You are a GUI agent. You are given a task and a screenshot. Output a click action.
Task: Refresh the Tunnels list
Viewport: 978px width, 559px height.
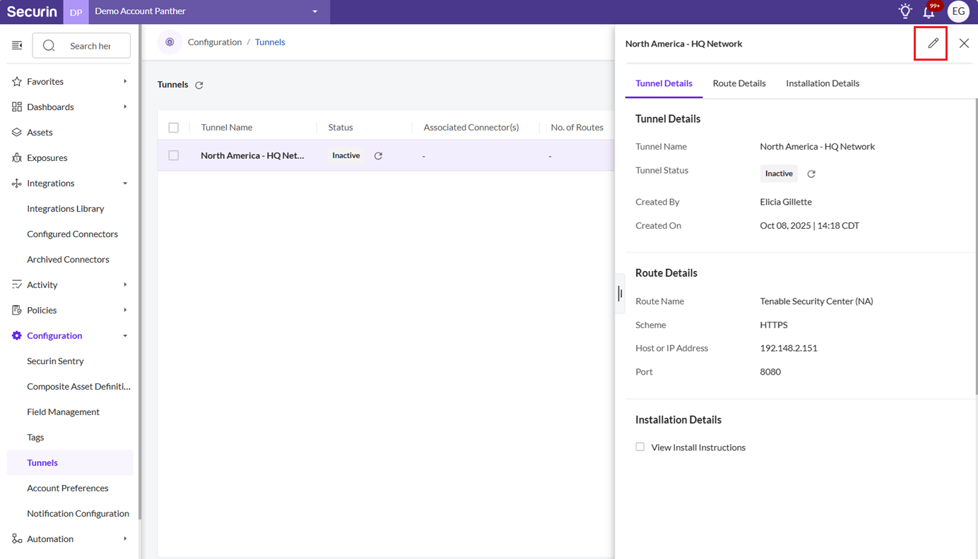[199, 85]
